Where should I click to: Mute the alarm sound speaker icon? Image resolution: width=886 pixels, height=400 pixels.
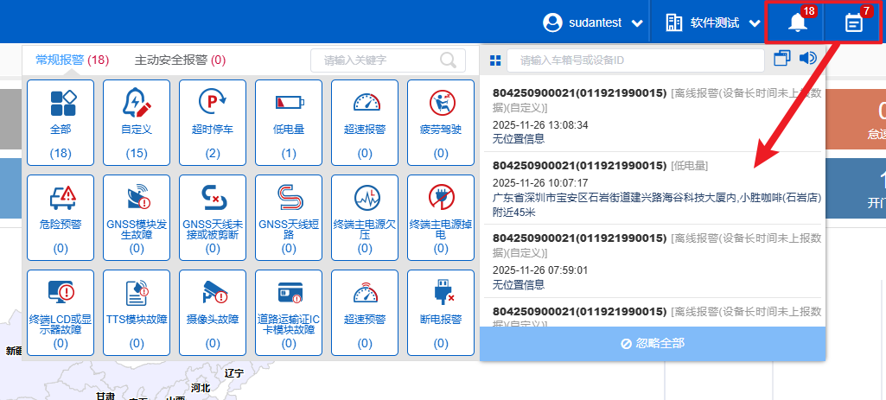tap(808, 59)
